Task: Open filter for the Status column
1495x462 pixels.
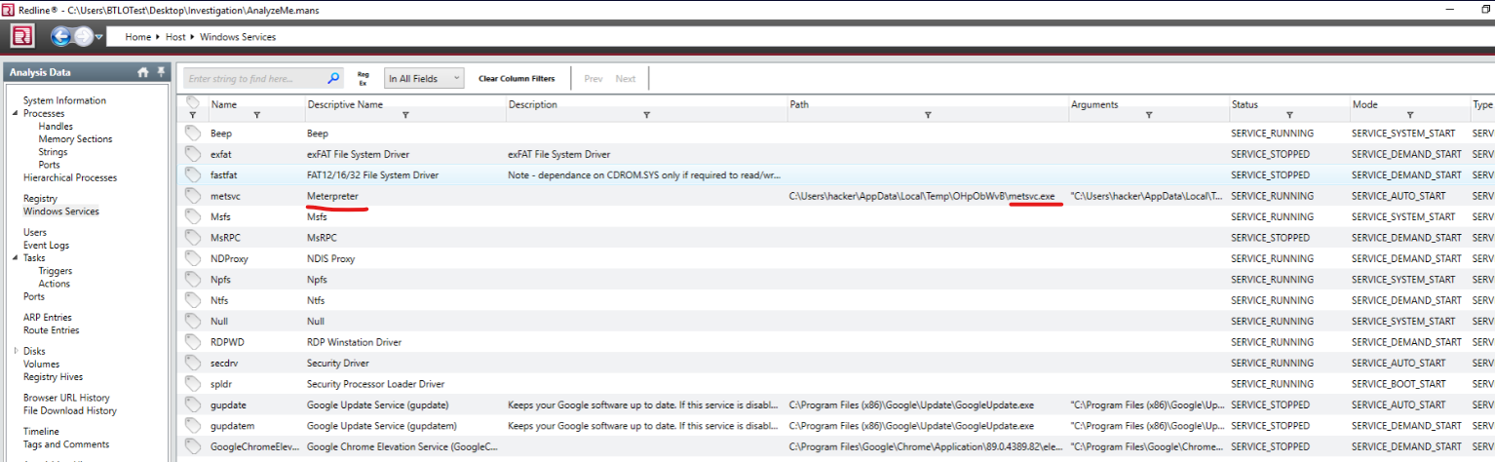Action: tap(1288, 115)
